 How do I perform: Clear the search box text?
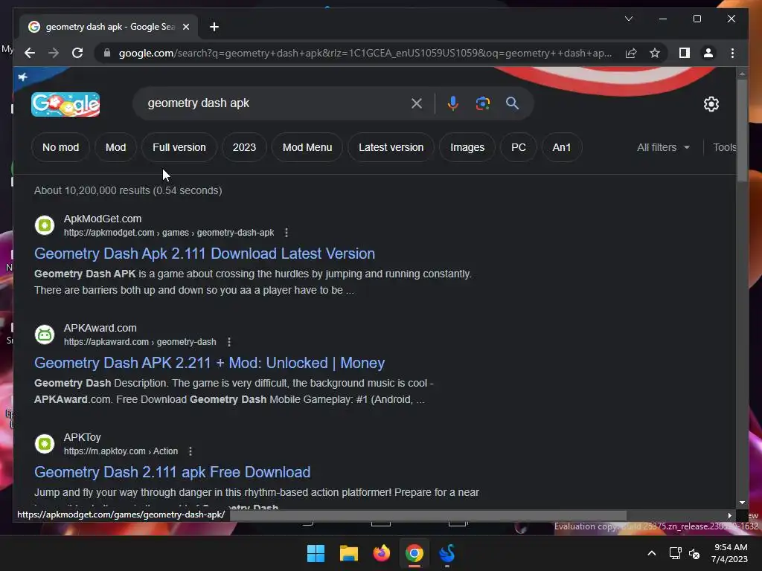(x=417, y=103)
